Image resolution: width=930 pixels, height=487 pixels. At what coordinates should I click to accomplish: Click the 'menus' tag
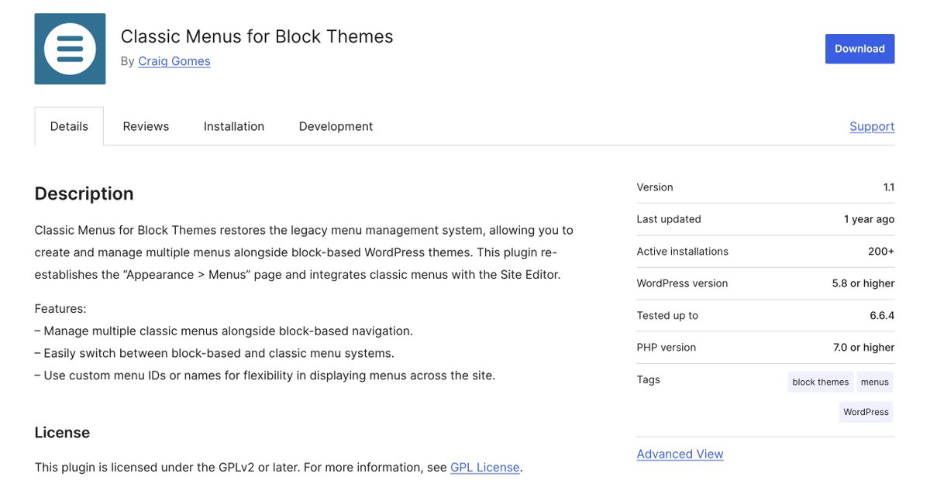tap(874, 382)
